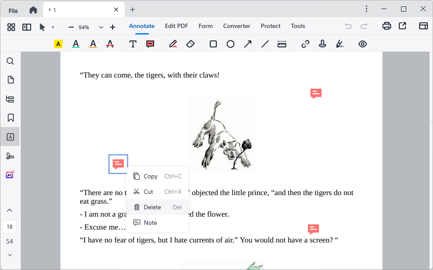The width and height of the screenshot is (433, 270).
Task: Expand the zoom level dropdown
Action: click(x=101, y=26)
